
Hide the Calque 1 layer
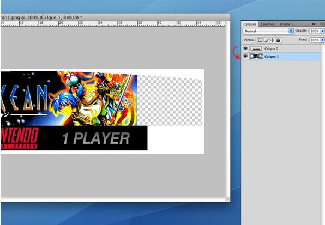click(245, 56)
